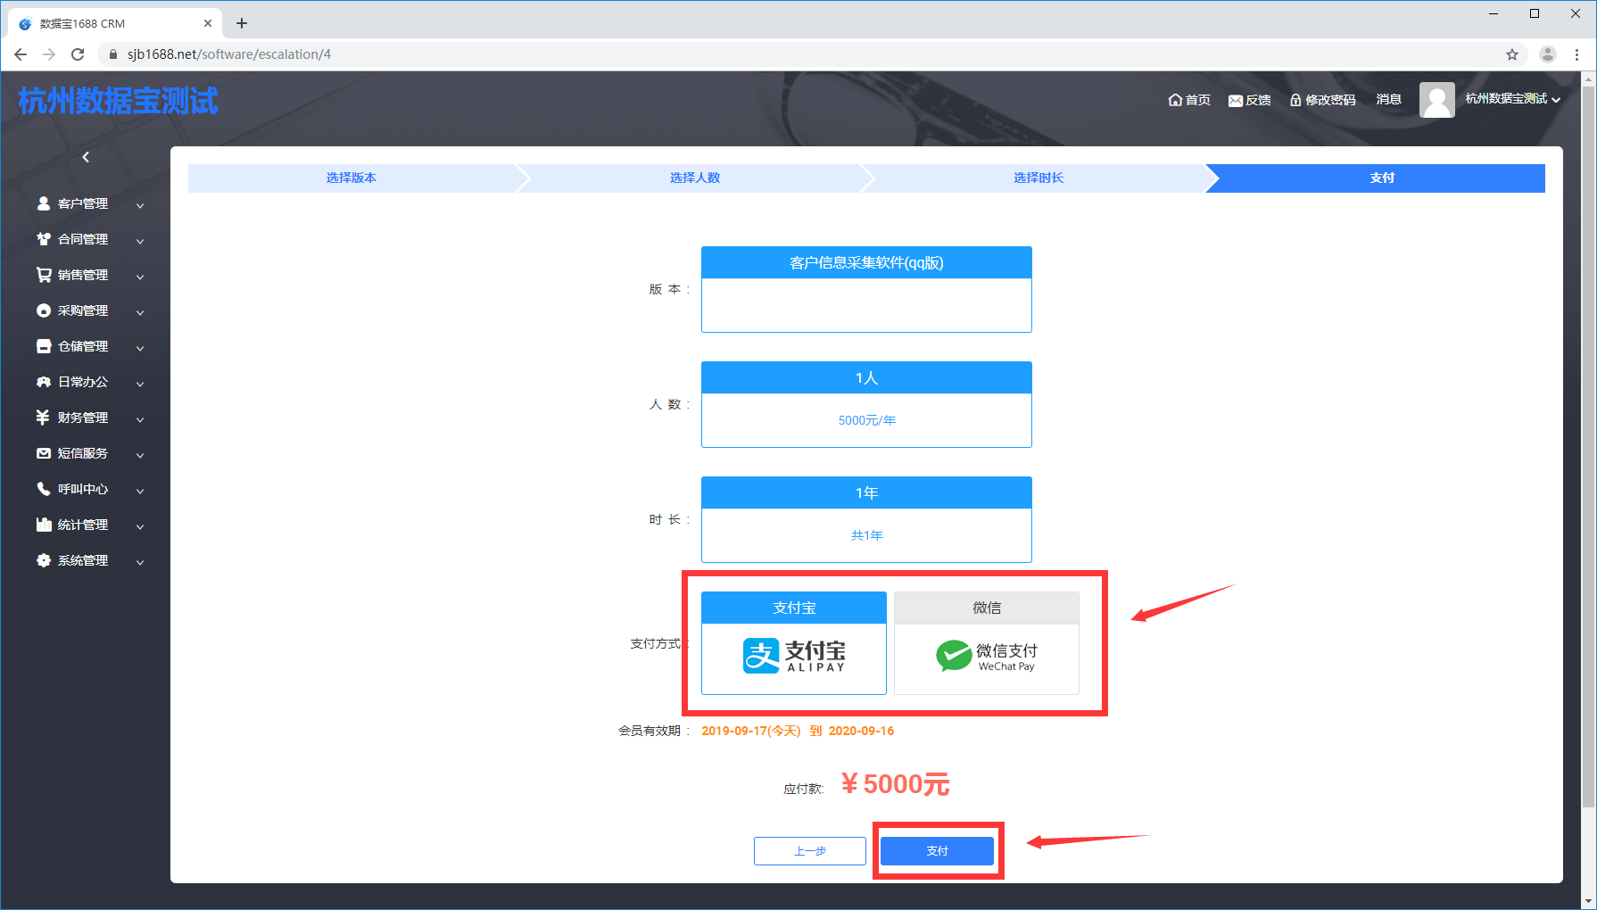This screenshot has height=910, width=1597.
Task: Click the 反馈 link text
Action: coord(1259,100)
